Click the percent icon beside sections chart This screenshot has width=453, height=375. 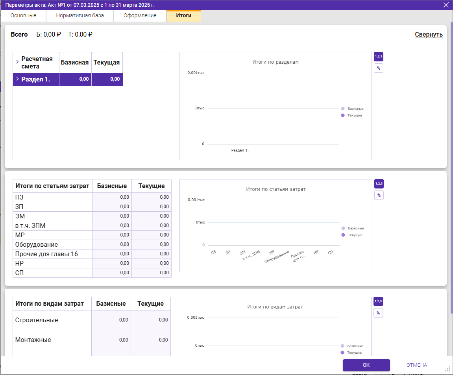click(378, 68)
